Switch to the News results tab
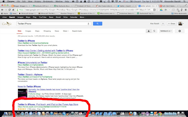Viewport: 188px width, 117px height. (57, 31)
